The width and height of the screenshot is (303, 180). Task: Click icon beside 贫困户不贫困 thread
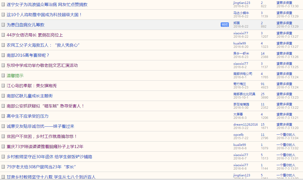pyautogui.click(x=3, y=136)
